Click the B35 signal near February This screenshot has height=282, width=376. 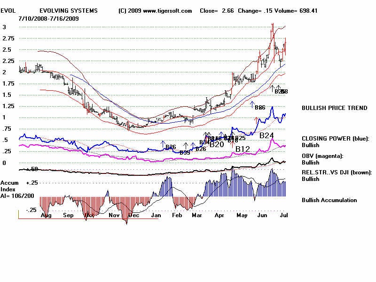click(x=185, y=152)
